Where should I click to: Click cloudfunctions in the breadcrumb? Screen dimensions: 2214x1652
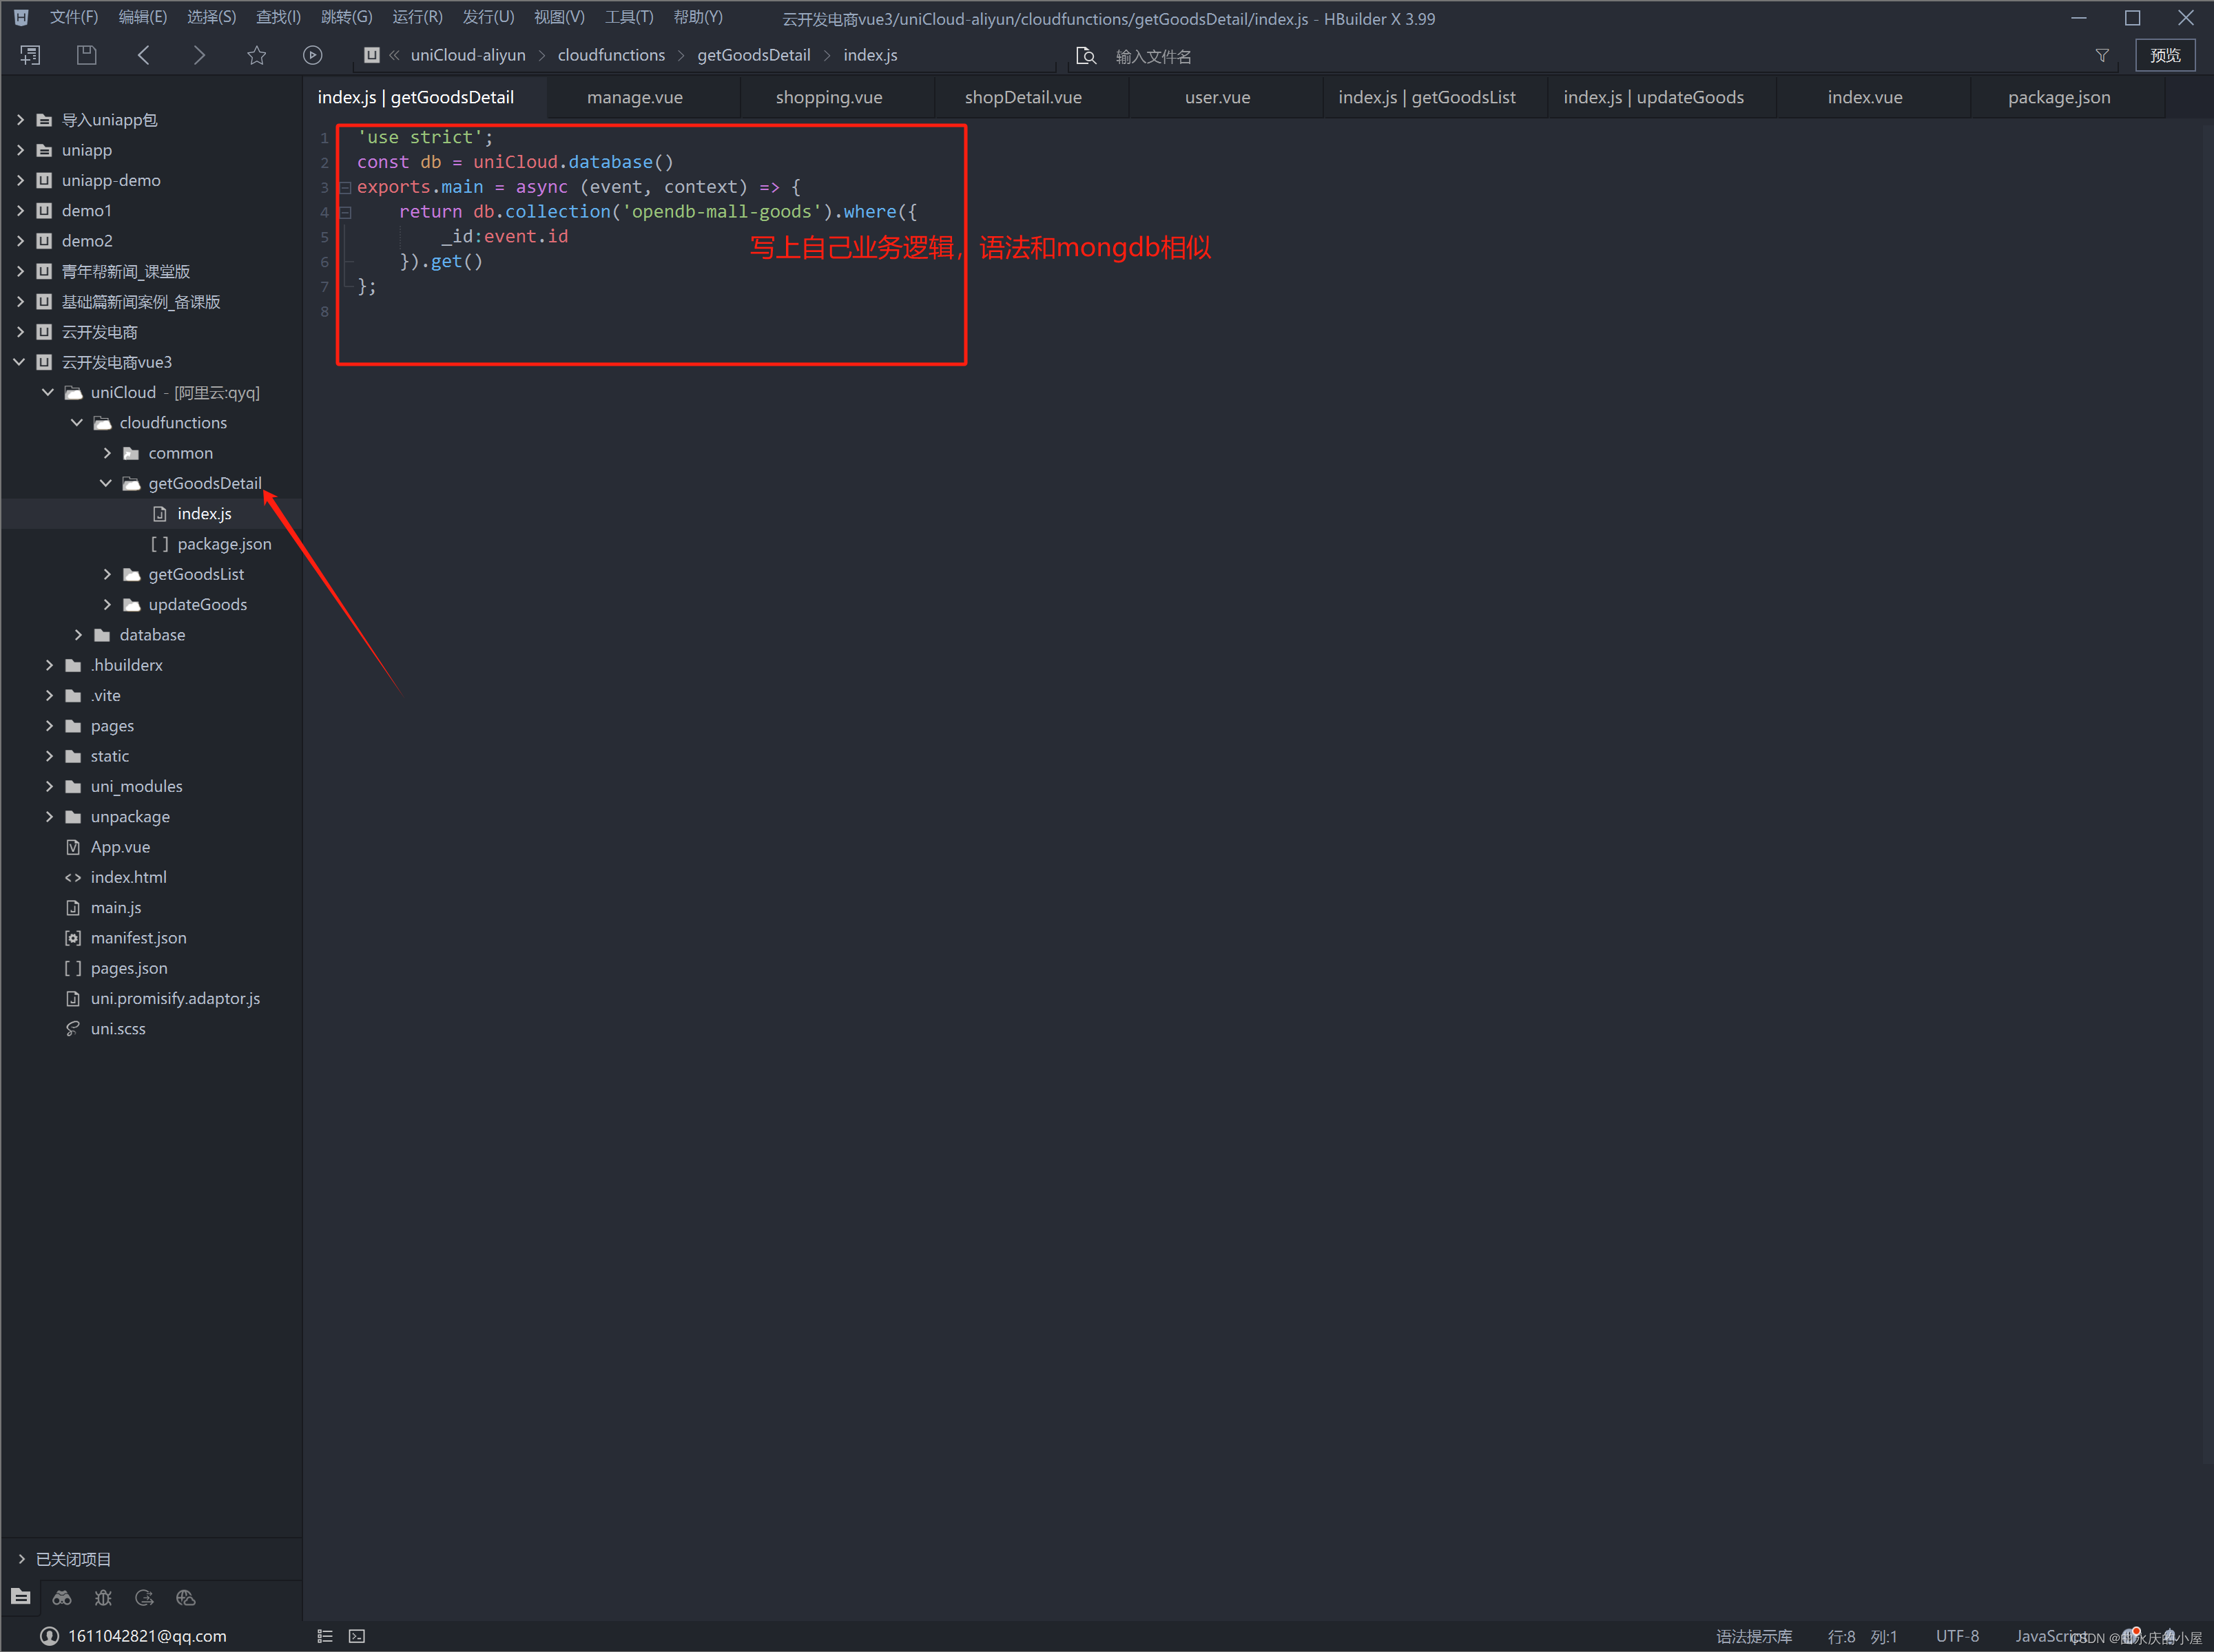[611, 55]
